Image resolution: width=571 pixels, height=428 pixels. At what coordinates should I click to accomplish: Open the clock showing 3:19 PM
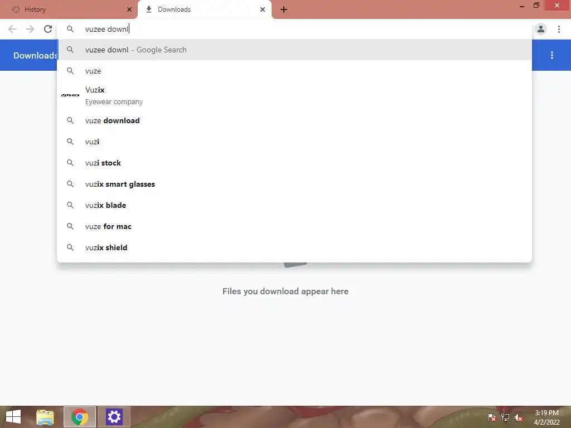tap(546, 417)
